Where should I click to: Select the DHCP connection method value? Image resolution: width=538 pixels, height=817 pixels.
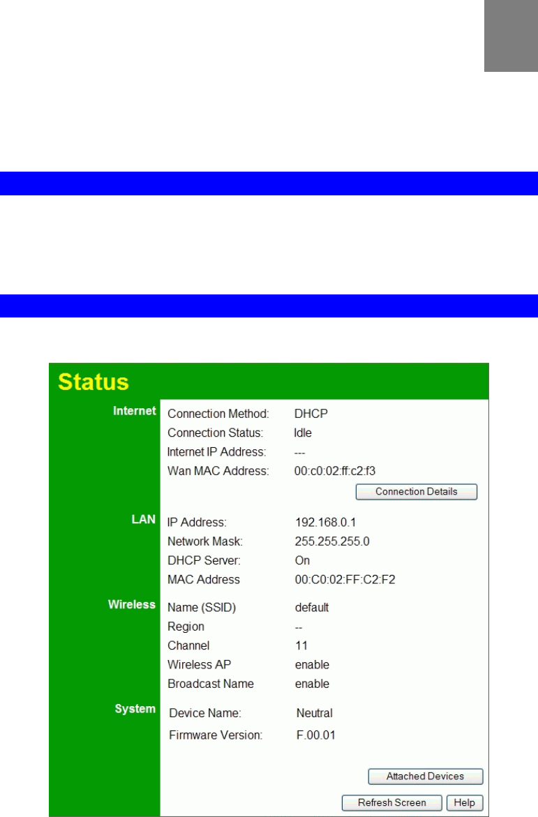pos(311,414)
